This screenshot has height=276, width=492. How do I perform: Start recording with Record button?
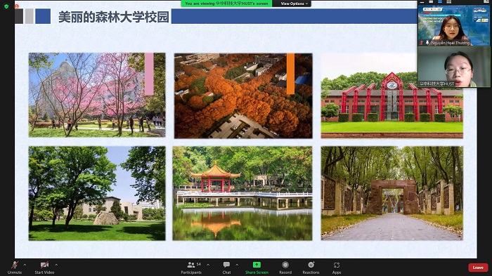pos(285,267)
